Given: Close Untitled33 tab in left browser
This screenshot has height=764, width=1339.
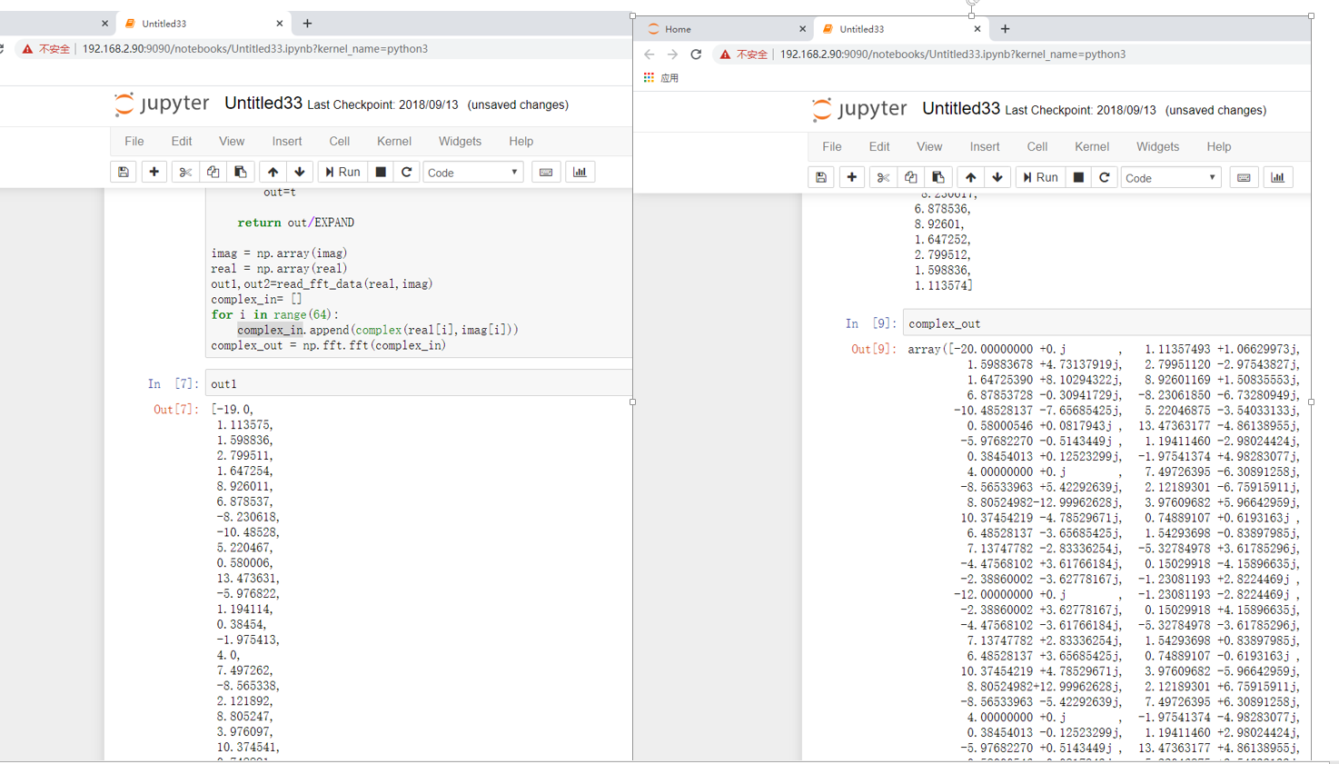Looking at the screenshot, I should click(279, 24).
